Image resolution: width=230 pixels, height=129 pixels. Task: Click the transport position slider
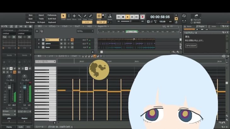[130, 21]
